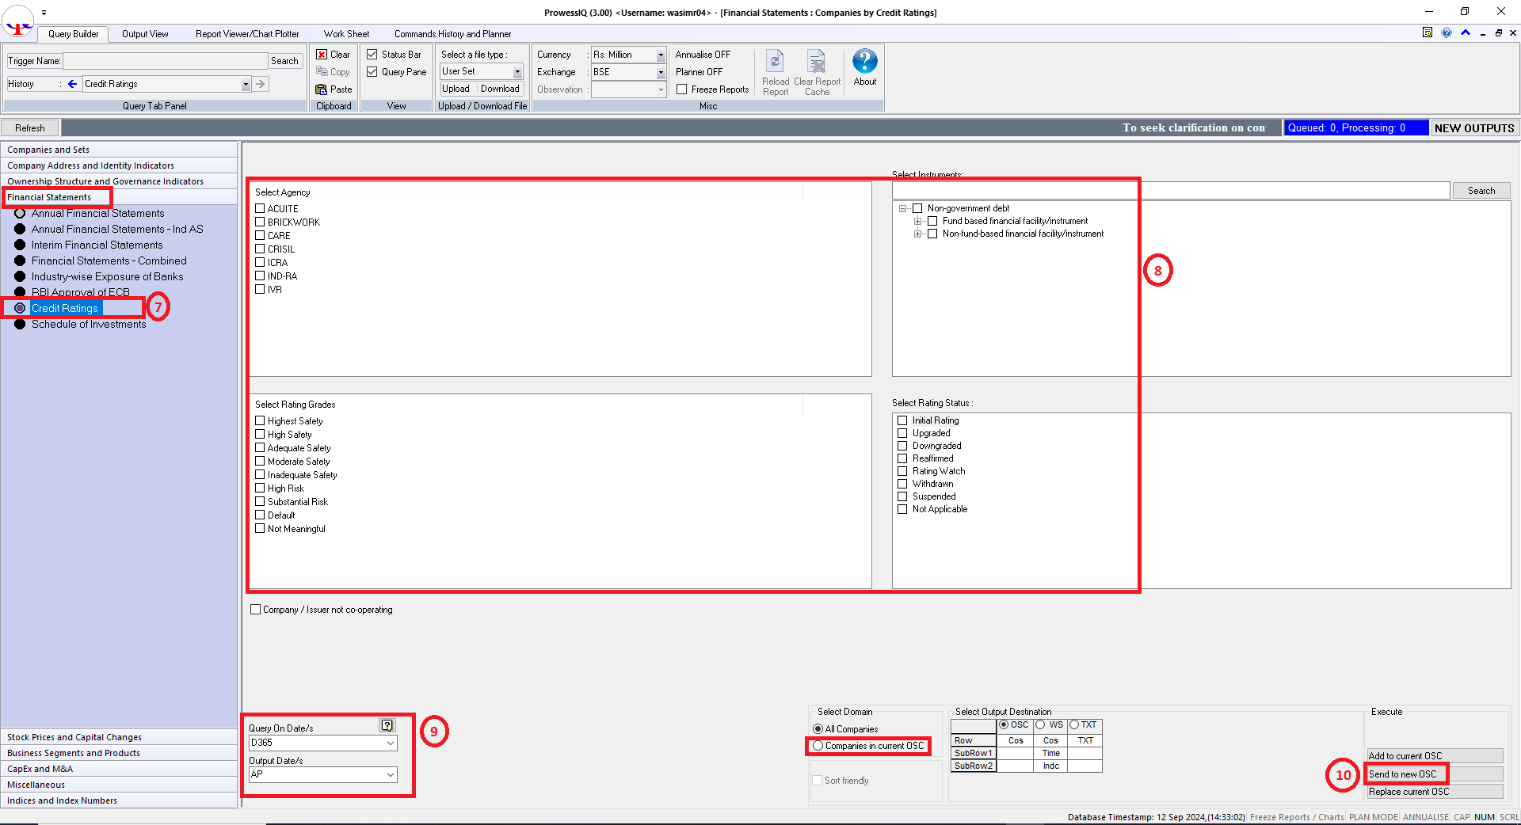Open the User Set file type dropdown
Image resolution: width=1521 pixels, height=825 pixels.
(x=517, y=72)
